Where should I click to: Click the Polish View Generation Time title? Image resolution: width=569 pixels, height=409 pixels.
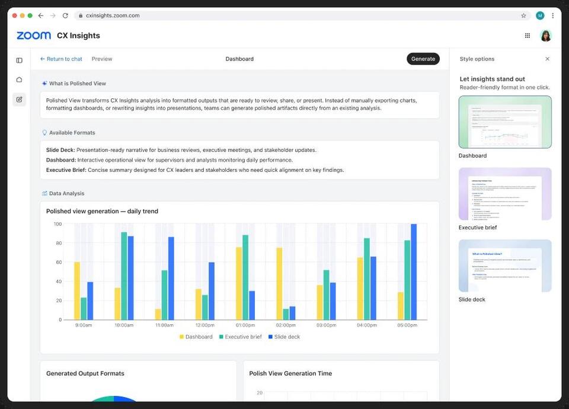[290, 373]
